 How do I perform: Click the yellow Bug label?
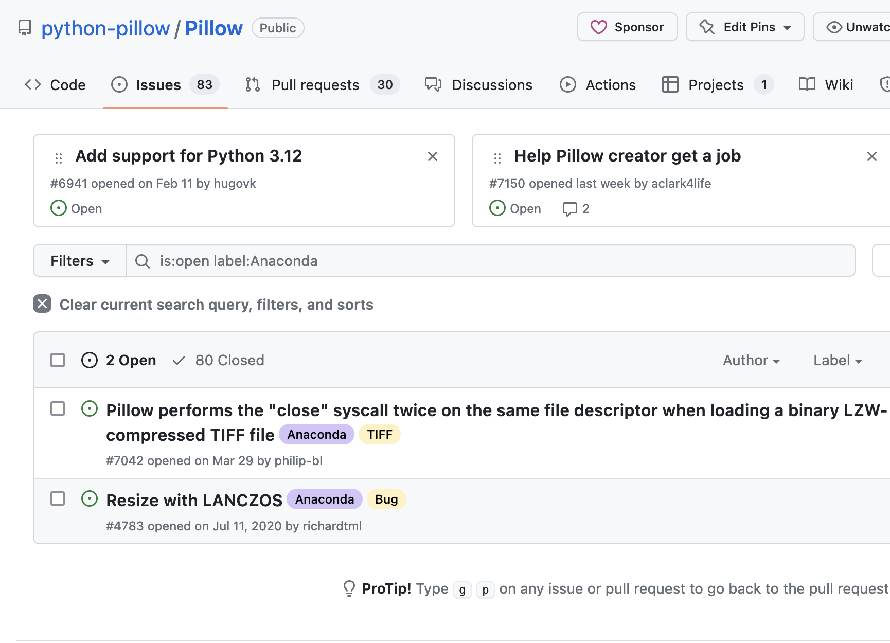click(386, 499)
